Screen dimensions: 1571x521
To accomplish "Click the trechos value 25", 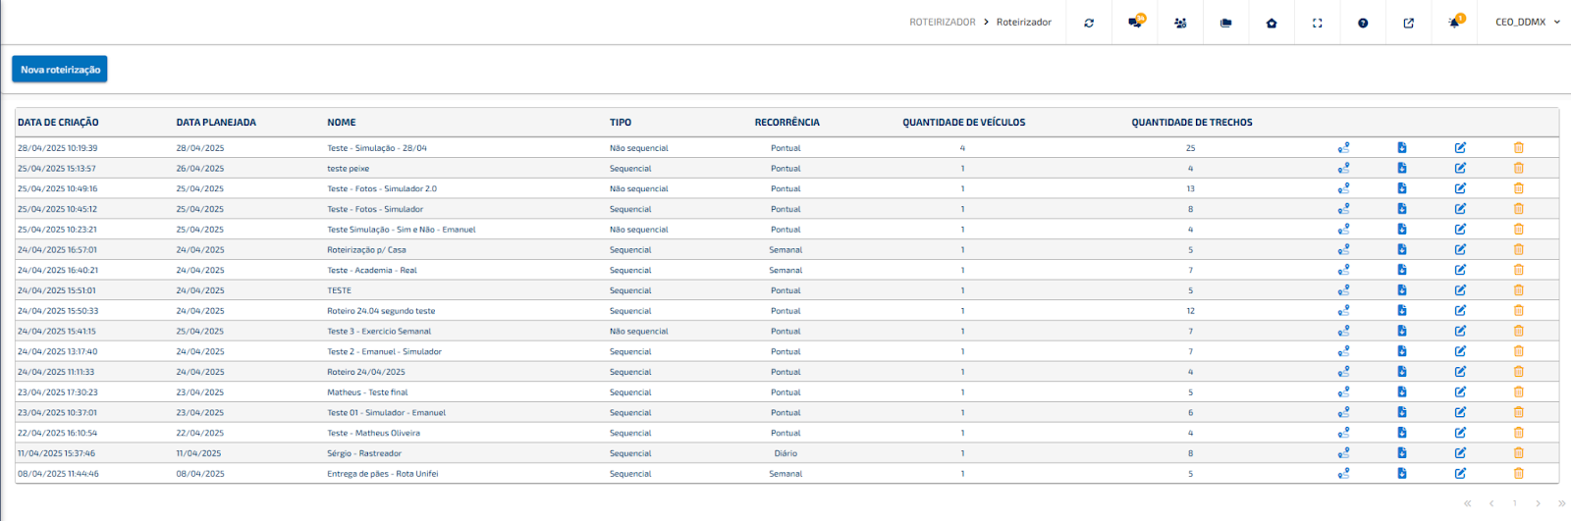I will tap(1191, 148).
